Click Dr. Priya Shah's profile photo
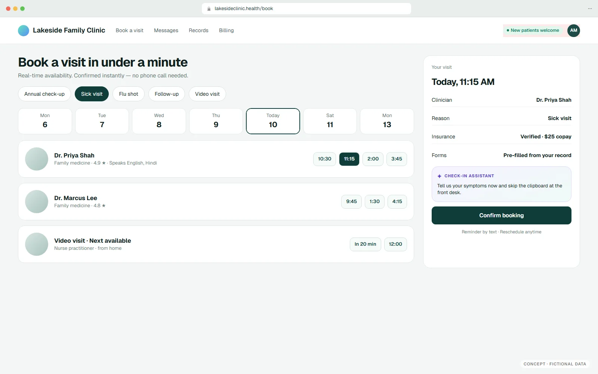This screenshot has height=374, width=598. 37,159
